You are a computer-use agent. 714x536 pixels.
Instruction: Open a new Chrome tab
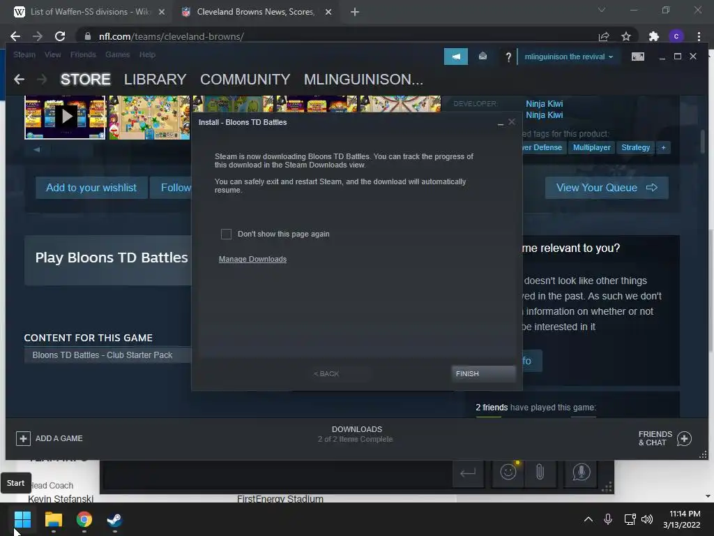pyautogui.click(x=355, y=12)
